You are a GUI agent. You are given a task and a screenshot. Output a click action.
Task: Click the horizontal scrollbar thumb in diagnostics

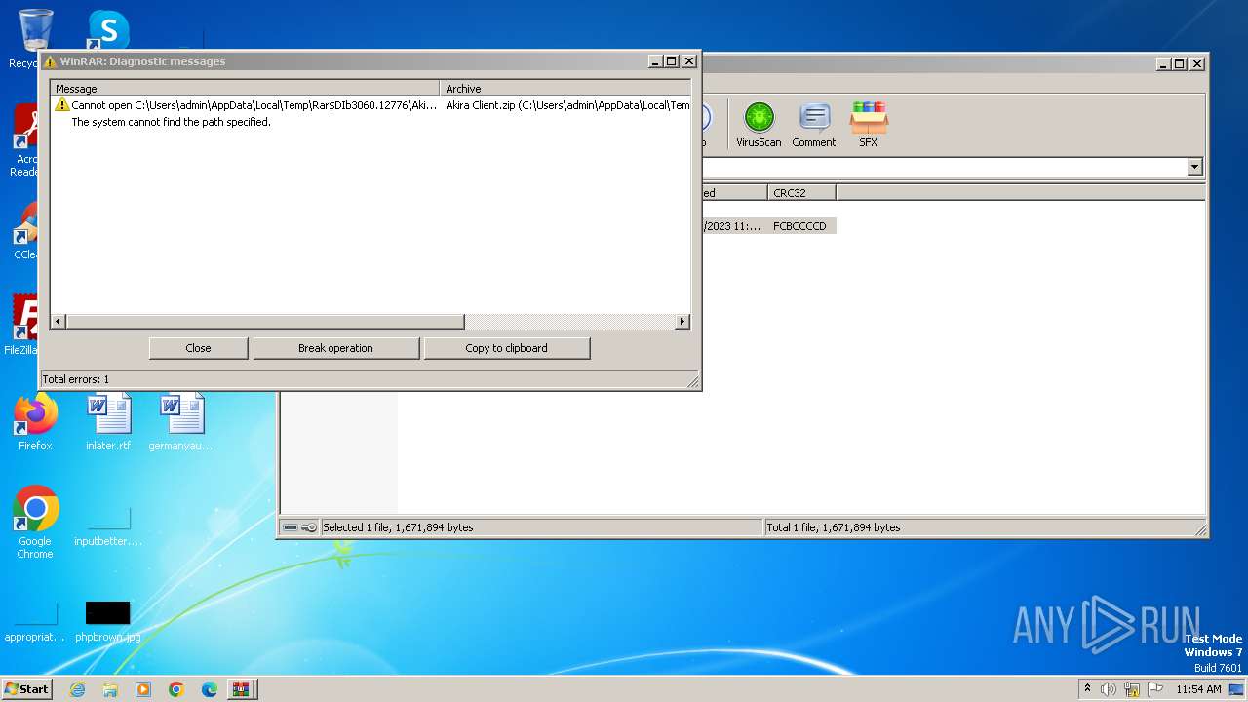[x=265, y=322]
